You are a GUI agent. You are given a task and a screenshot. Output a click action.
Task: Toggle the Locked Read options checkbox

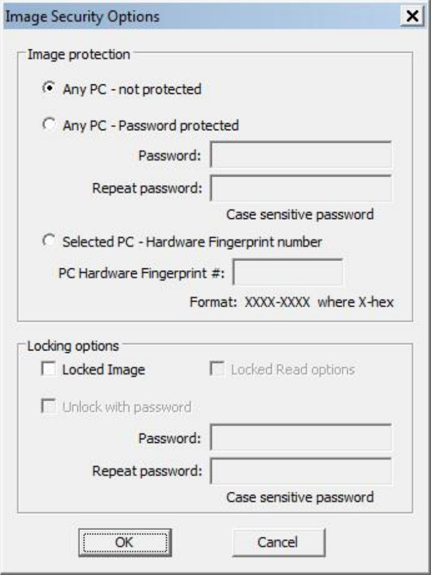pos(216,370)
